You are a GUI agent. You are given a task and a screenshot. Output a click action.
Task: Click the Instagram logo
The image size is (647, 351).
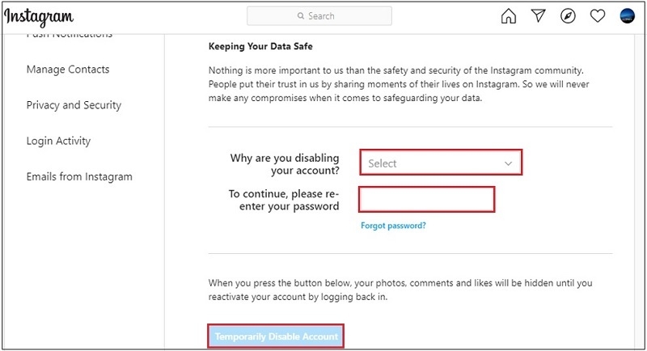click(x=39, y=16)
